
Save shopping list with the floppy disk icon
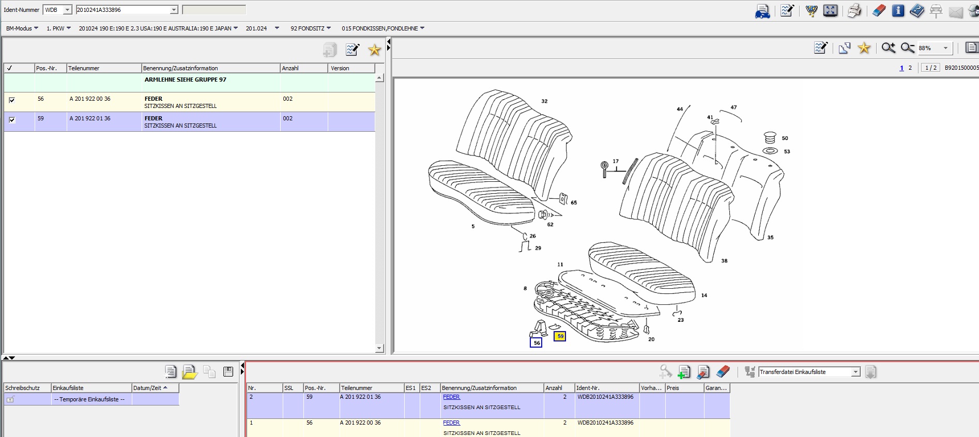(228, 371)
